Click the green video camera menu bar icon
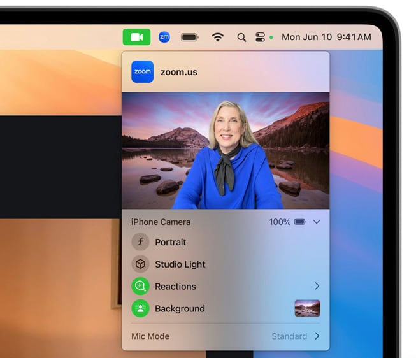The width and height of the screenshot is (416, 358). point(136,37)
